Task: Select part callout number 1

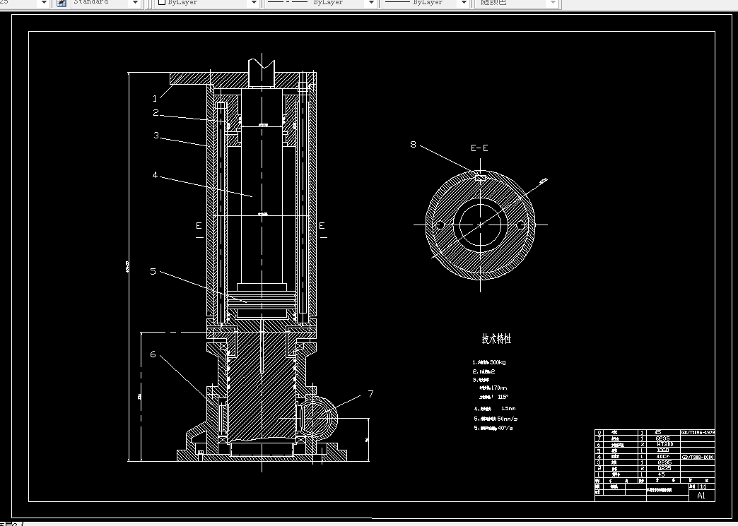Action: click(x=154, y=98)
